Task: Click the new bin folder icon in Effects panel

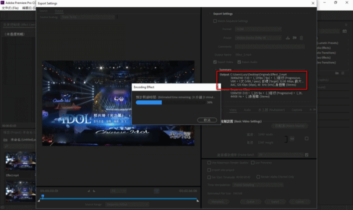Action: [337, 73]
